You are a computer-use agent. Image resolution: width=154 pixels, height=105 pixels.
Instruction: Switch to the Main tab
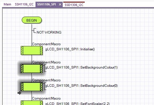pos(7,4)
